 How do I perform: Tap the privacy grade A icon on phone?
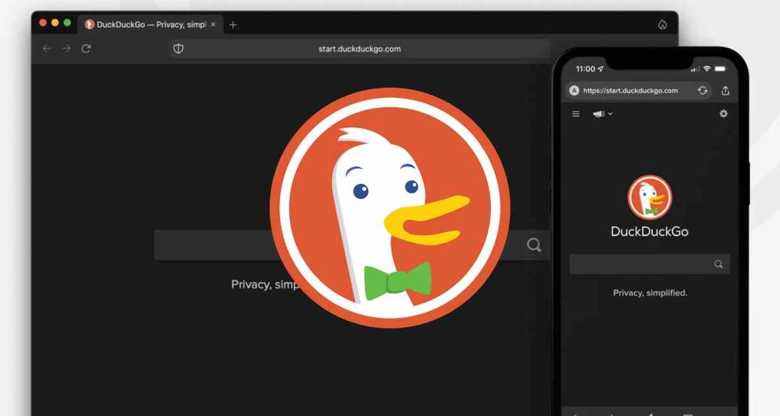click(574, 90)
